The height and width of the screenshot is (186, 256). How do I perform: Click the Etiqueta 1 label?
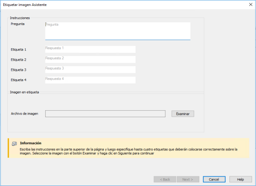pos(18,50)
